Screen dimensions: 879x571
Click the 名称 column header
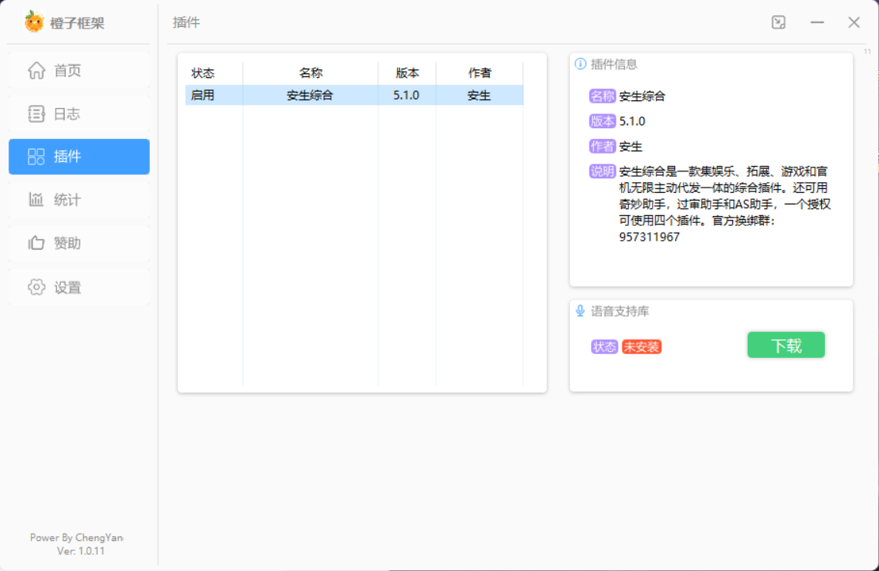tap(311, 73)
